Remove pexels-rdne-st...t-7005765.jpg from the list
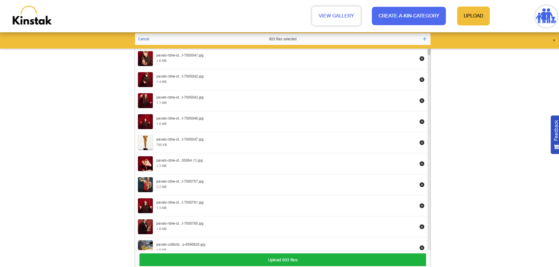Screen dimensions: 559x267 (x=422, y=227)
